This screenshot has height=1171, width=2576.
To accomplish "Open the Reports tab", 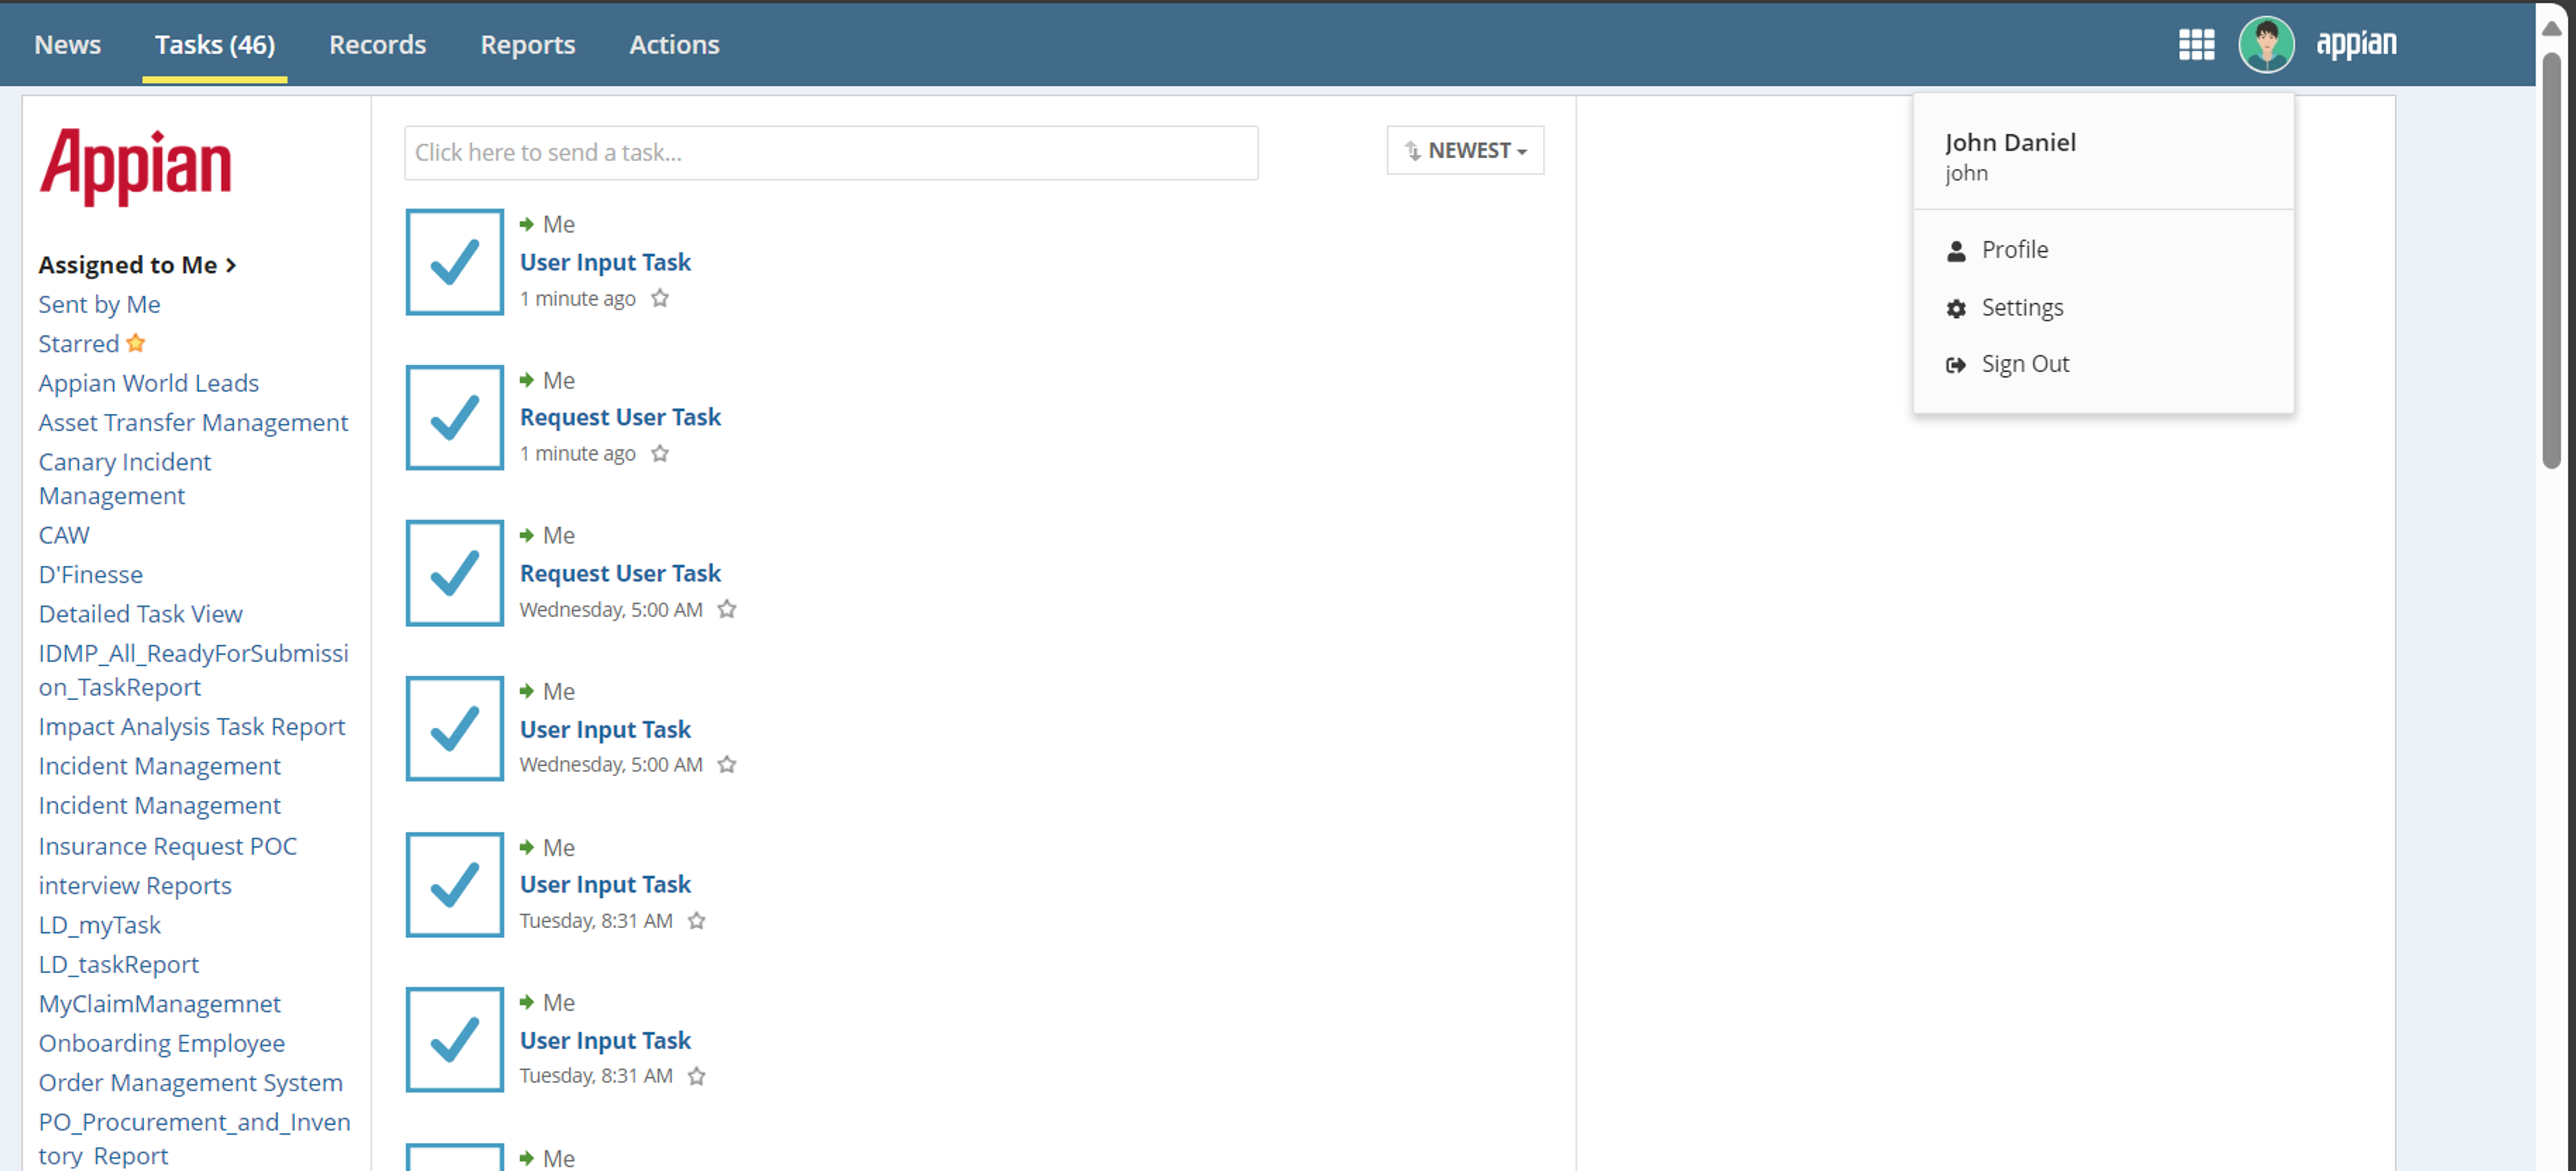I will coord(528,45).
